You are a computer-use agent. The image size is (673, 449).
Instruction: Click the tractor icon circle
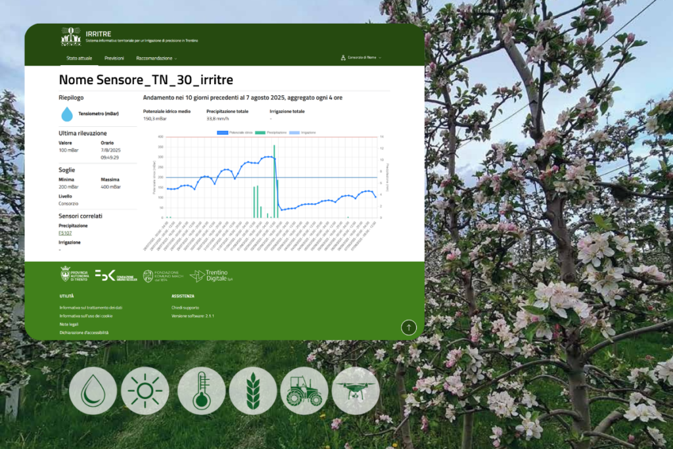pos(304,390)
